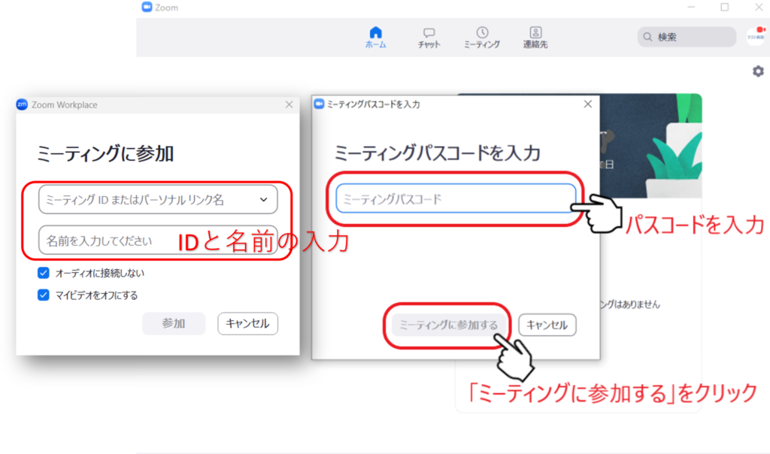Toggle 'オーディオに接続しない' checkbox
The height and width of the screenshot is (454, 770).
(44, 273)
